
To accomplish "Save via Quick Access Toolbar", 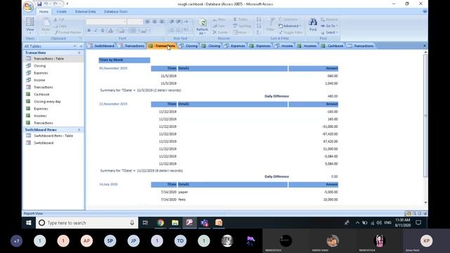I will click(39, 4).
